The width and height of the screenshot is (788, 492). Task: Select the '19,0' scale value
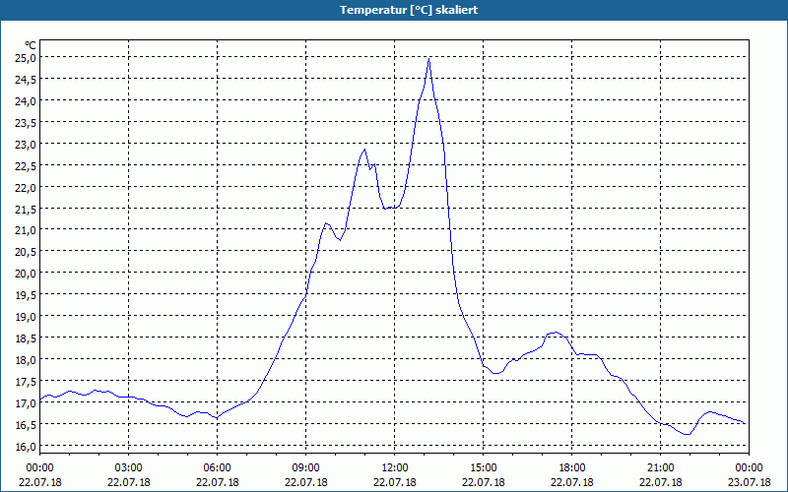26,316
